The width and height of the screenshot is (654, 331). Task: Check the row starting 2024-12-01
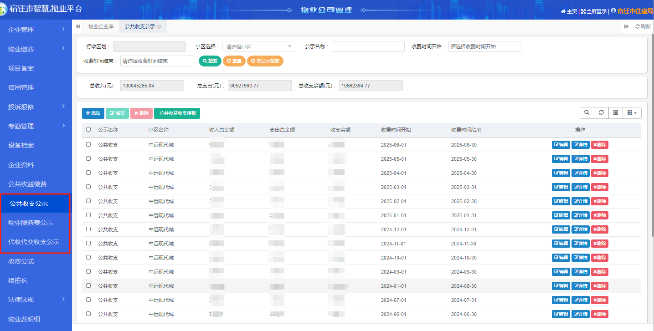coord(88,229)
